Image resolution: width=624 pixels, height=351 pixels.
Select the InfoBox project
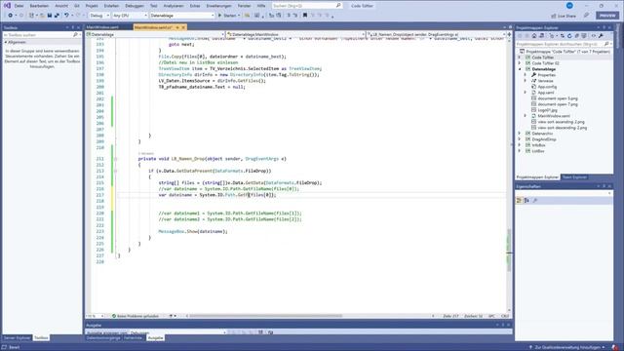click(x=538, y=145)
